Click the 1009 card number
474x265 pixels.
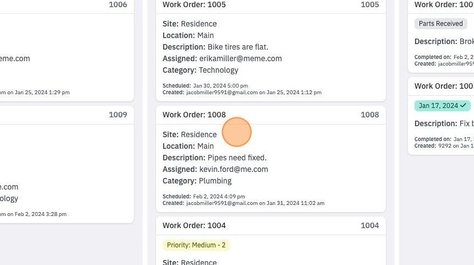tap(118, 115)
